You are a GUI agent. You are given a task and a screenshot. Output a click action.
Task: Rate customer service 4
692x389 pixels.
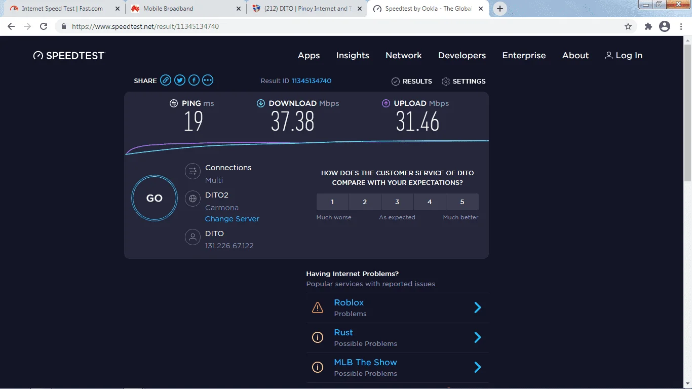point(430,202)
